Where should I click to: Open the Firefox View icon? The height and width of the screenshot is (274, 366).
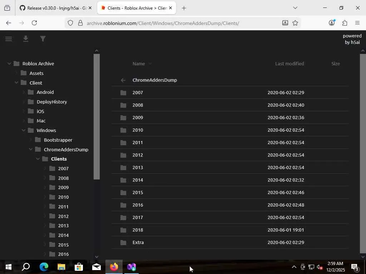tap(7, 8)
